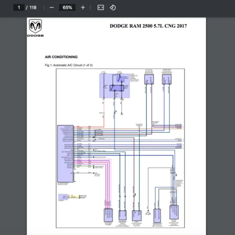This screenshot has height=235, width=235.
Task: Click the AIR CONDITIONING heading
Action: pyautogui.click(x=61, y=57)
